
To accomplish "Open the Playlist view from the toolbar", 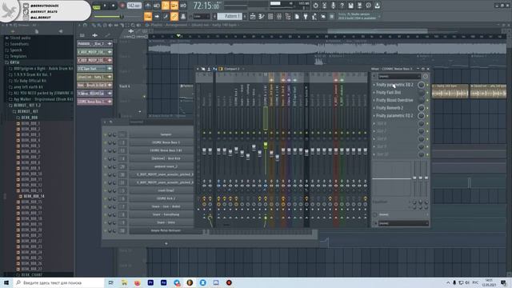I will coord(253,16).
